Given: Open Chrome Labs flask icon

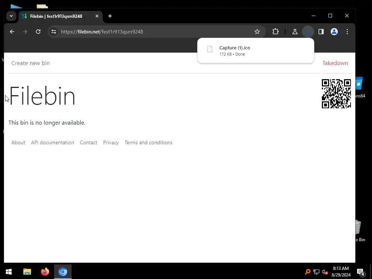Looking at the screenshot, I should [x=295, y=32].
